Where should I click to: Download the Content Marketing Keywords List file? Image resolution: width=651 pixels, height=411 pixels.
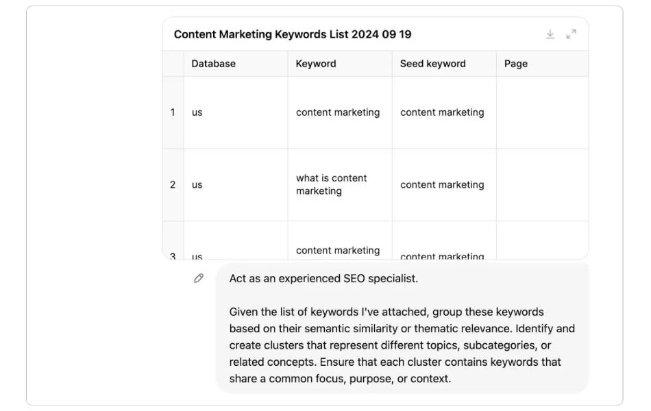click(550, 34)
